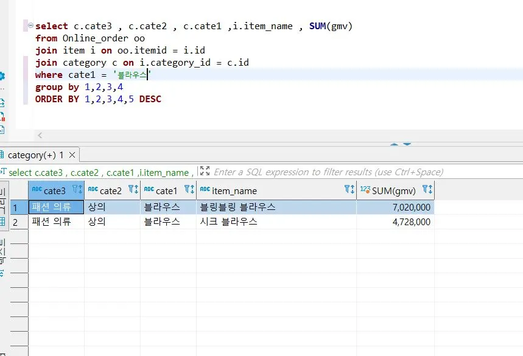Viewport: 523px width, 356px height.
Task: Click the 4,728,000 SUM(gmv) cell
Action: click(x=395, y=222)
